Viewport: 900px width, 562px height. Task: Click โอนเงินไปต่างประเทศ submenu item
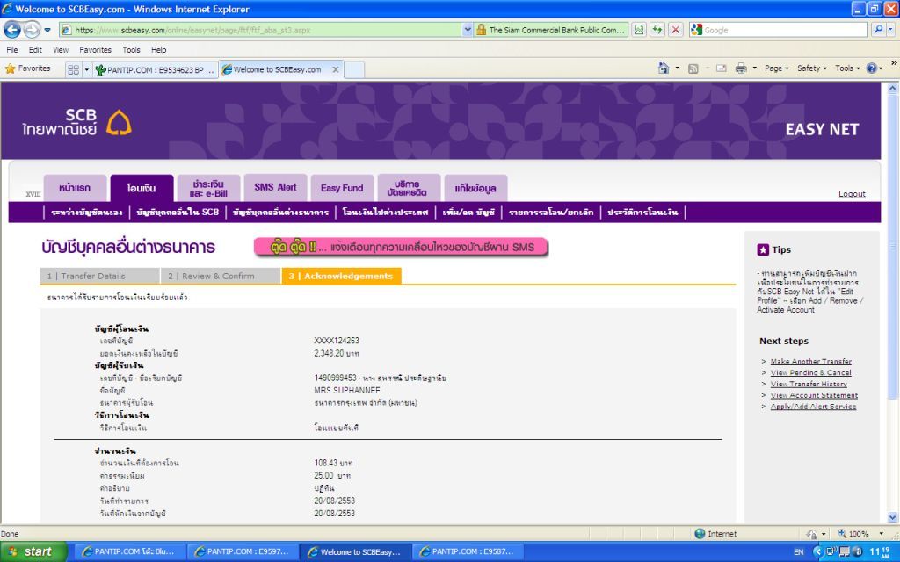click(x=385, y=213)
